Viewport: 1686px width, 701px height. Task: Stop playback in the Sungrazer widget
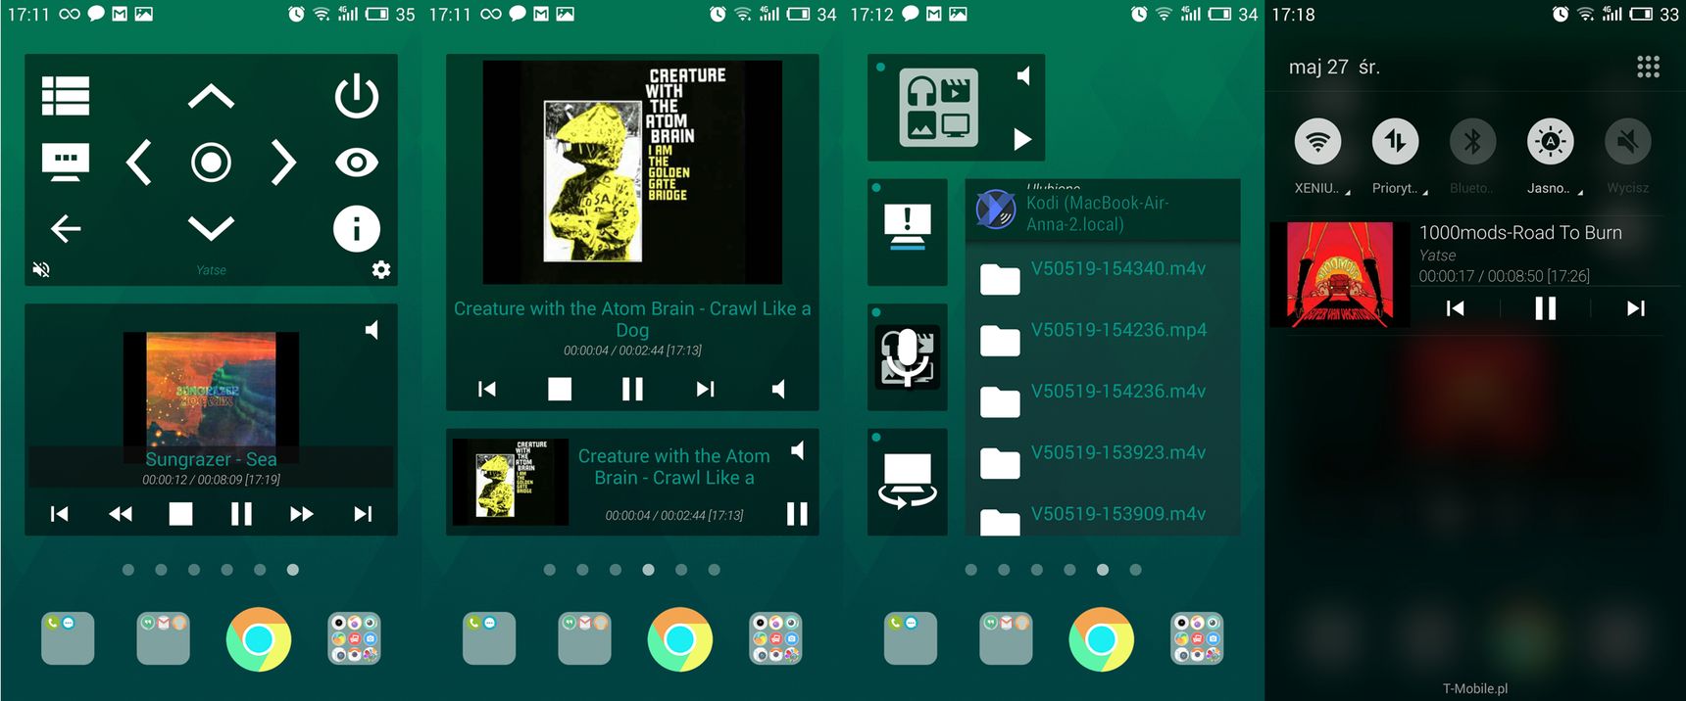point(180,514)
